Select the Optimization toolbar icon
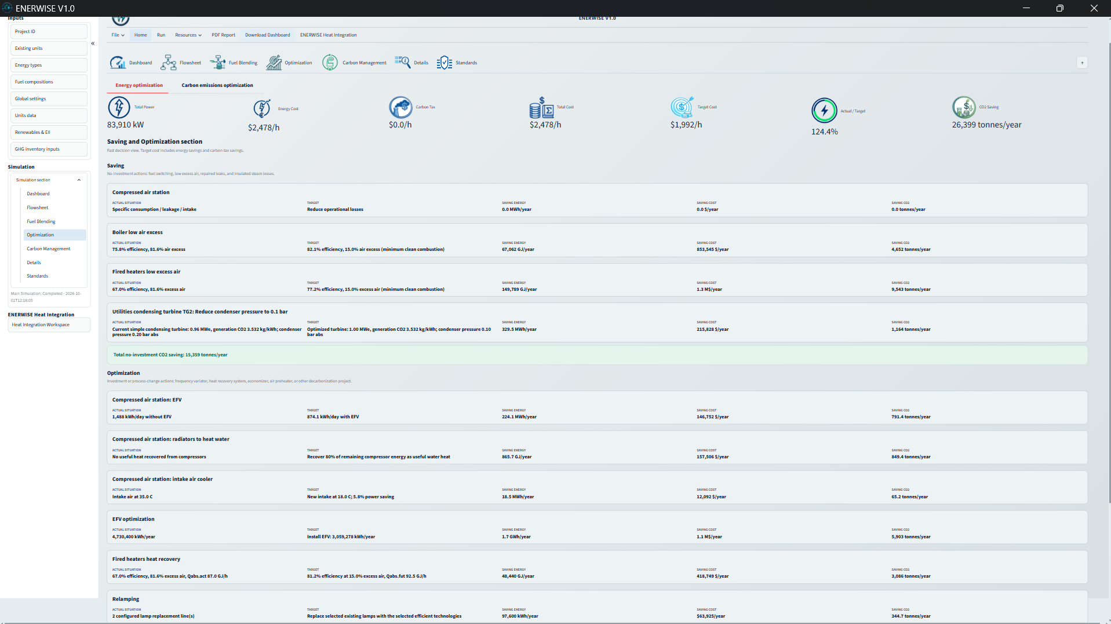Image resolution: width=1111 pixels, height=624 pixels. (x=274, y=63)
